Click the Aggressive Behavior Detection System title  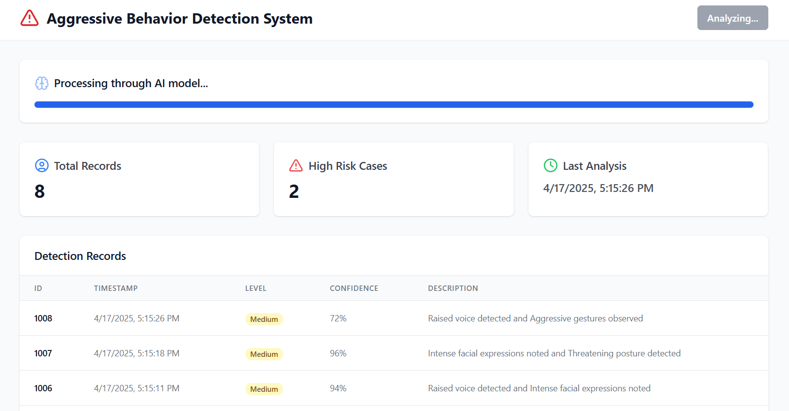coord(180,19)
